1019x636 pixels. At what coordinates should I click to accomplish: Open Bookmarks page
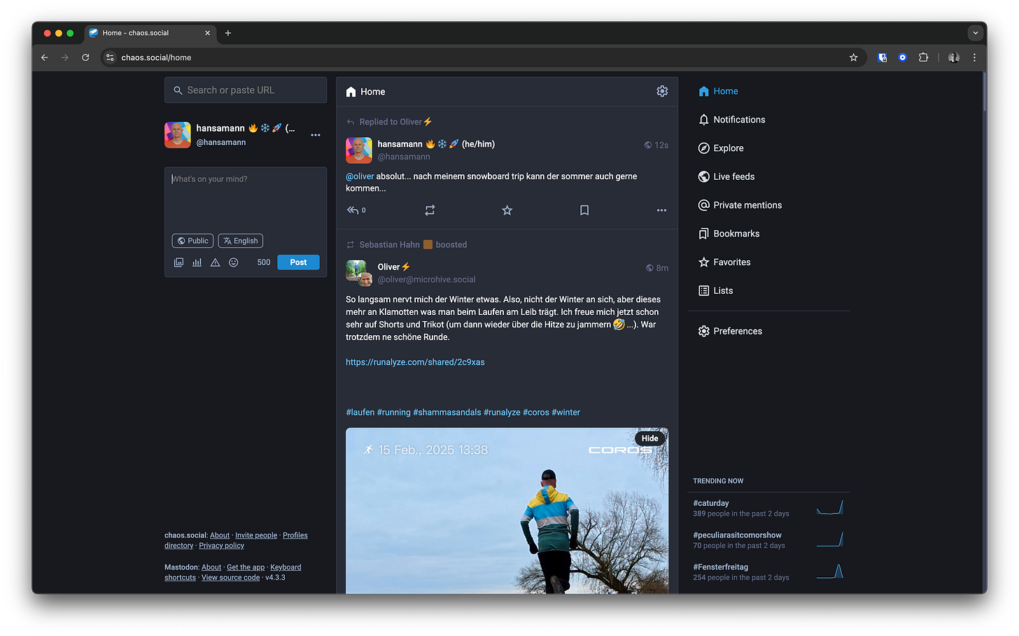coord(729,234)
